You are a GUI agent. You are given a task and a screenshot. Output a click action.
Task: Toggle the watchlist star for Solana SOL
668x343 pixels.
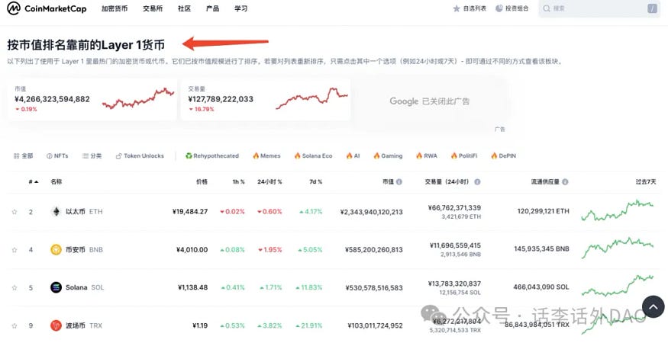(x=15, y=287)
